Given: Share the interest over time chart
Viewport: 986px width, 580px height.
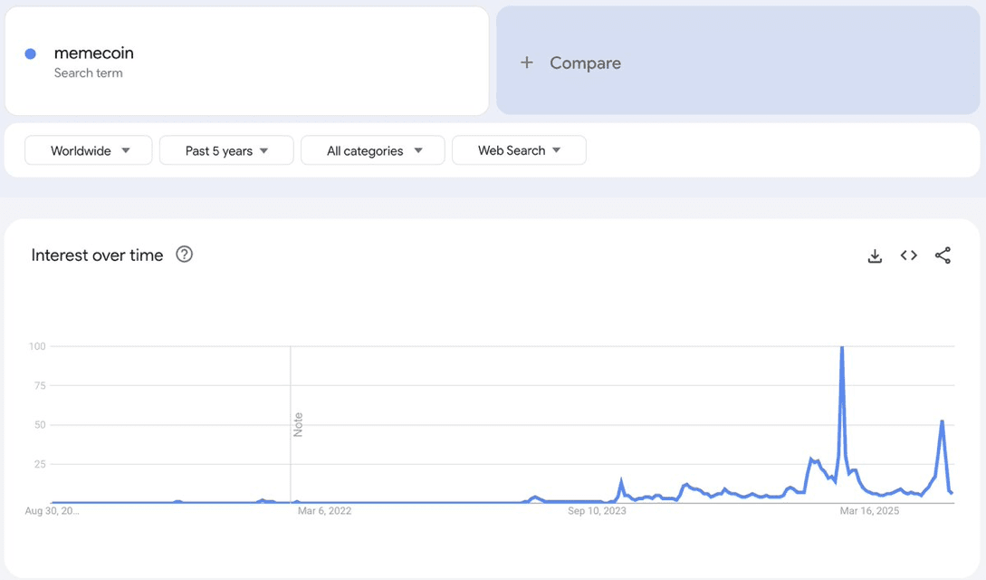Looking at the screenshot, I should click(943, 256).
